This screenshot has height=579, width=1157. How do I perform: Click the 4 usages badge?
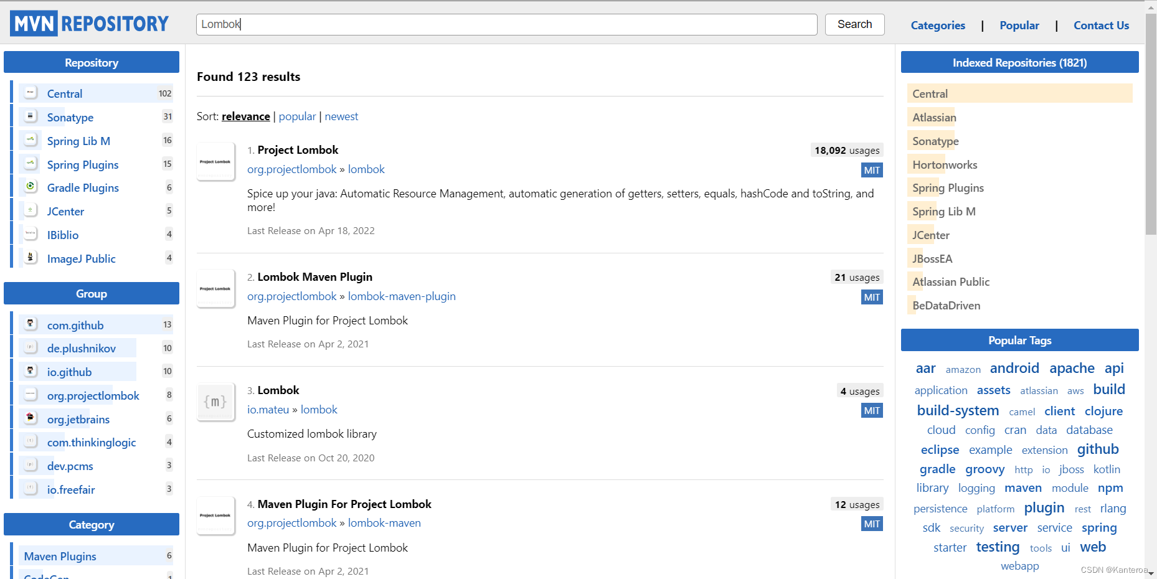[x=860, y=392]
